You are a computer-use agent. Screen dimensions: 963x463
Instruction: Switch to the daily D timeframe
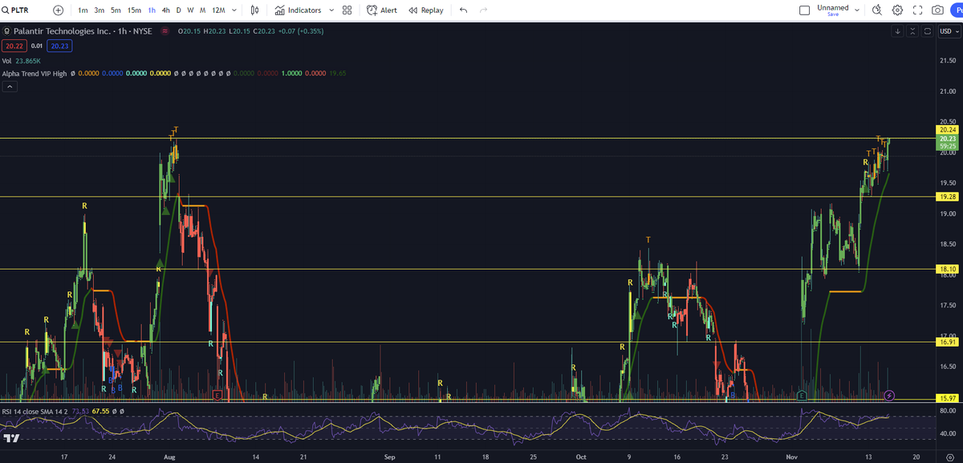178,10
